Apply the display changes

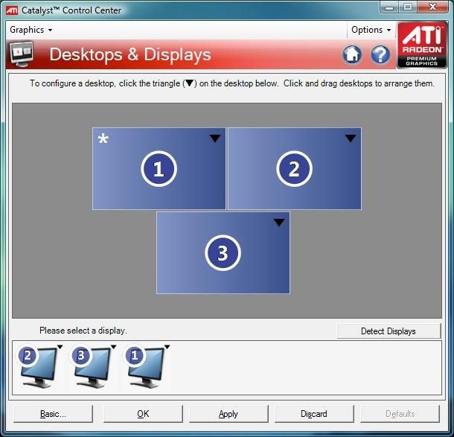pos(228,414)
